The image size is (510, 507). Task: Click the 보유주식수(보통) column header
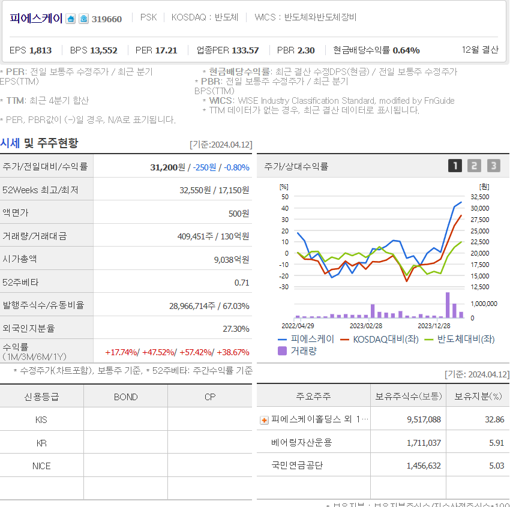click(x=408, y=396)
